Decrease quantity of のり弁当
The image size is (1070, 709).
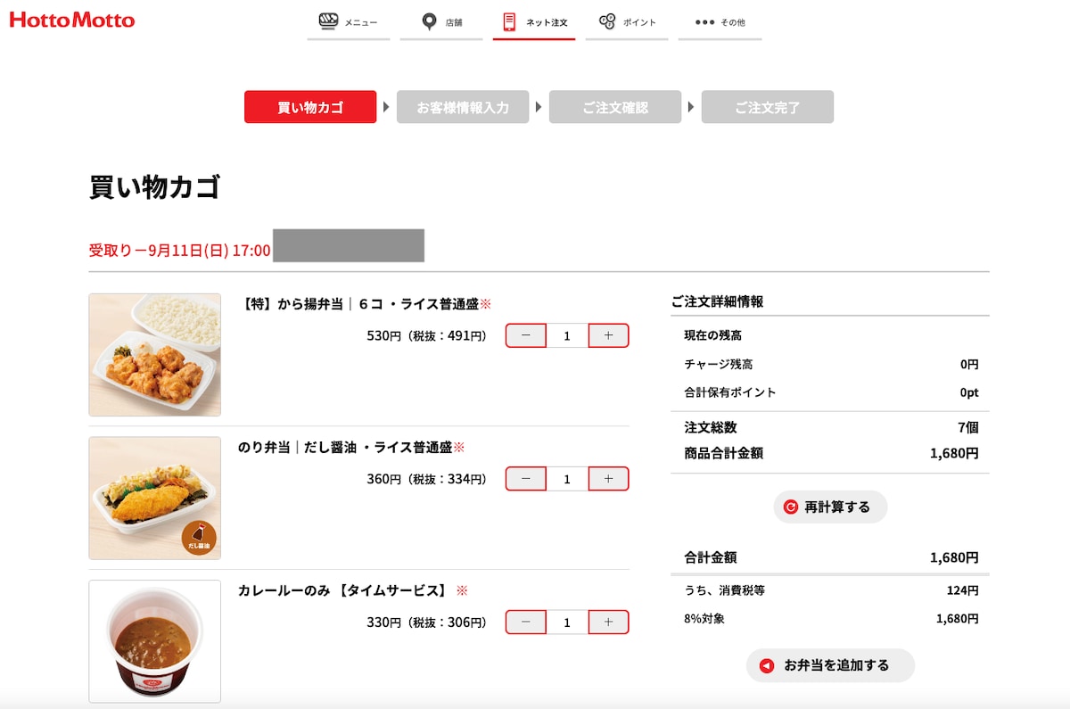click(x=525, y=478)
